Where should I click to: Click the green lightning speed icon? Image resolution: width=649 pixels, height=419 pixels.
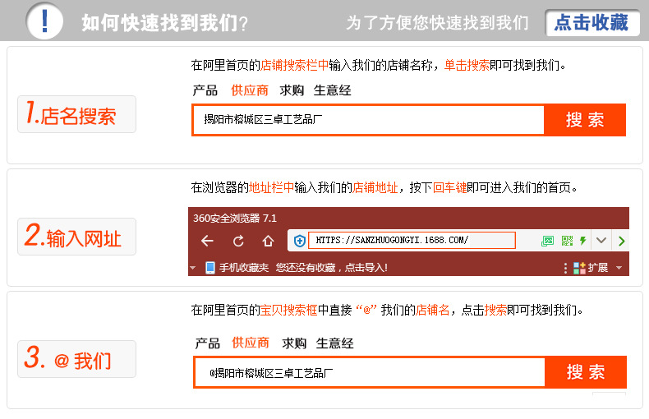coord(583,241)
